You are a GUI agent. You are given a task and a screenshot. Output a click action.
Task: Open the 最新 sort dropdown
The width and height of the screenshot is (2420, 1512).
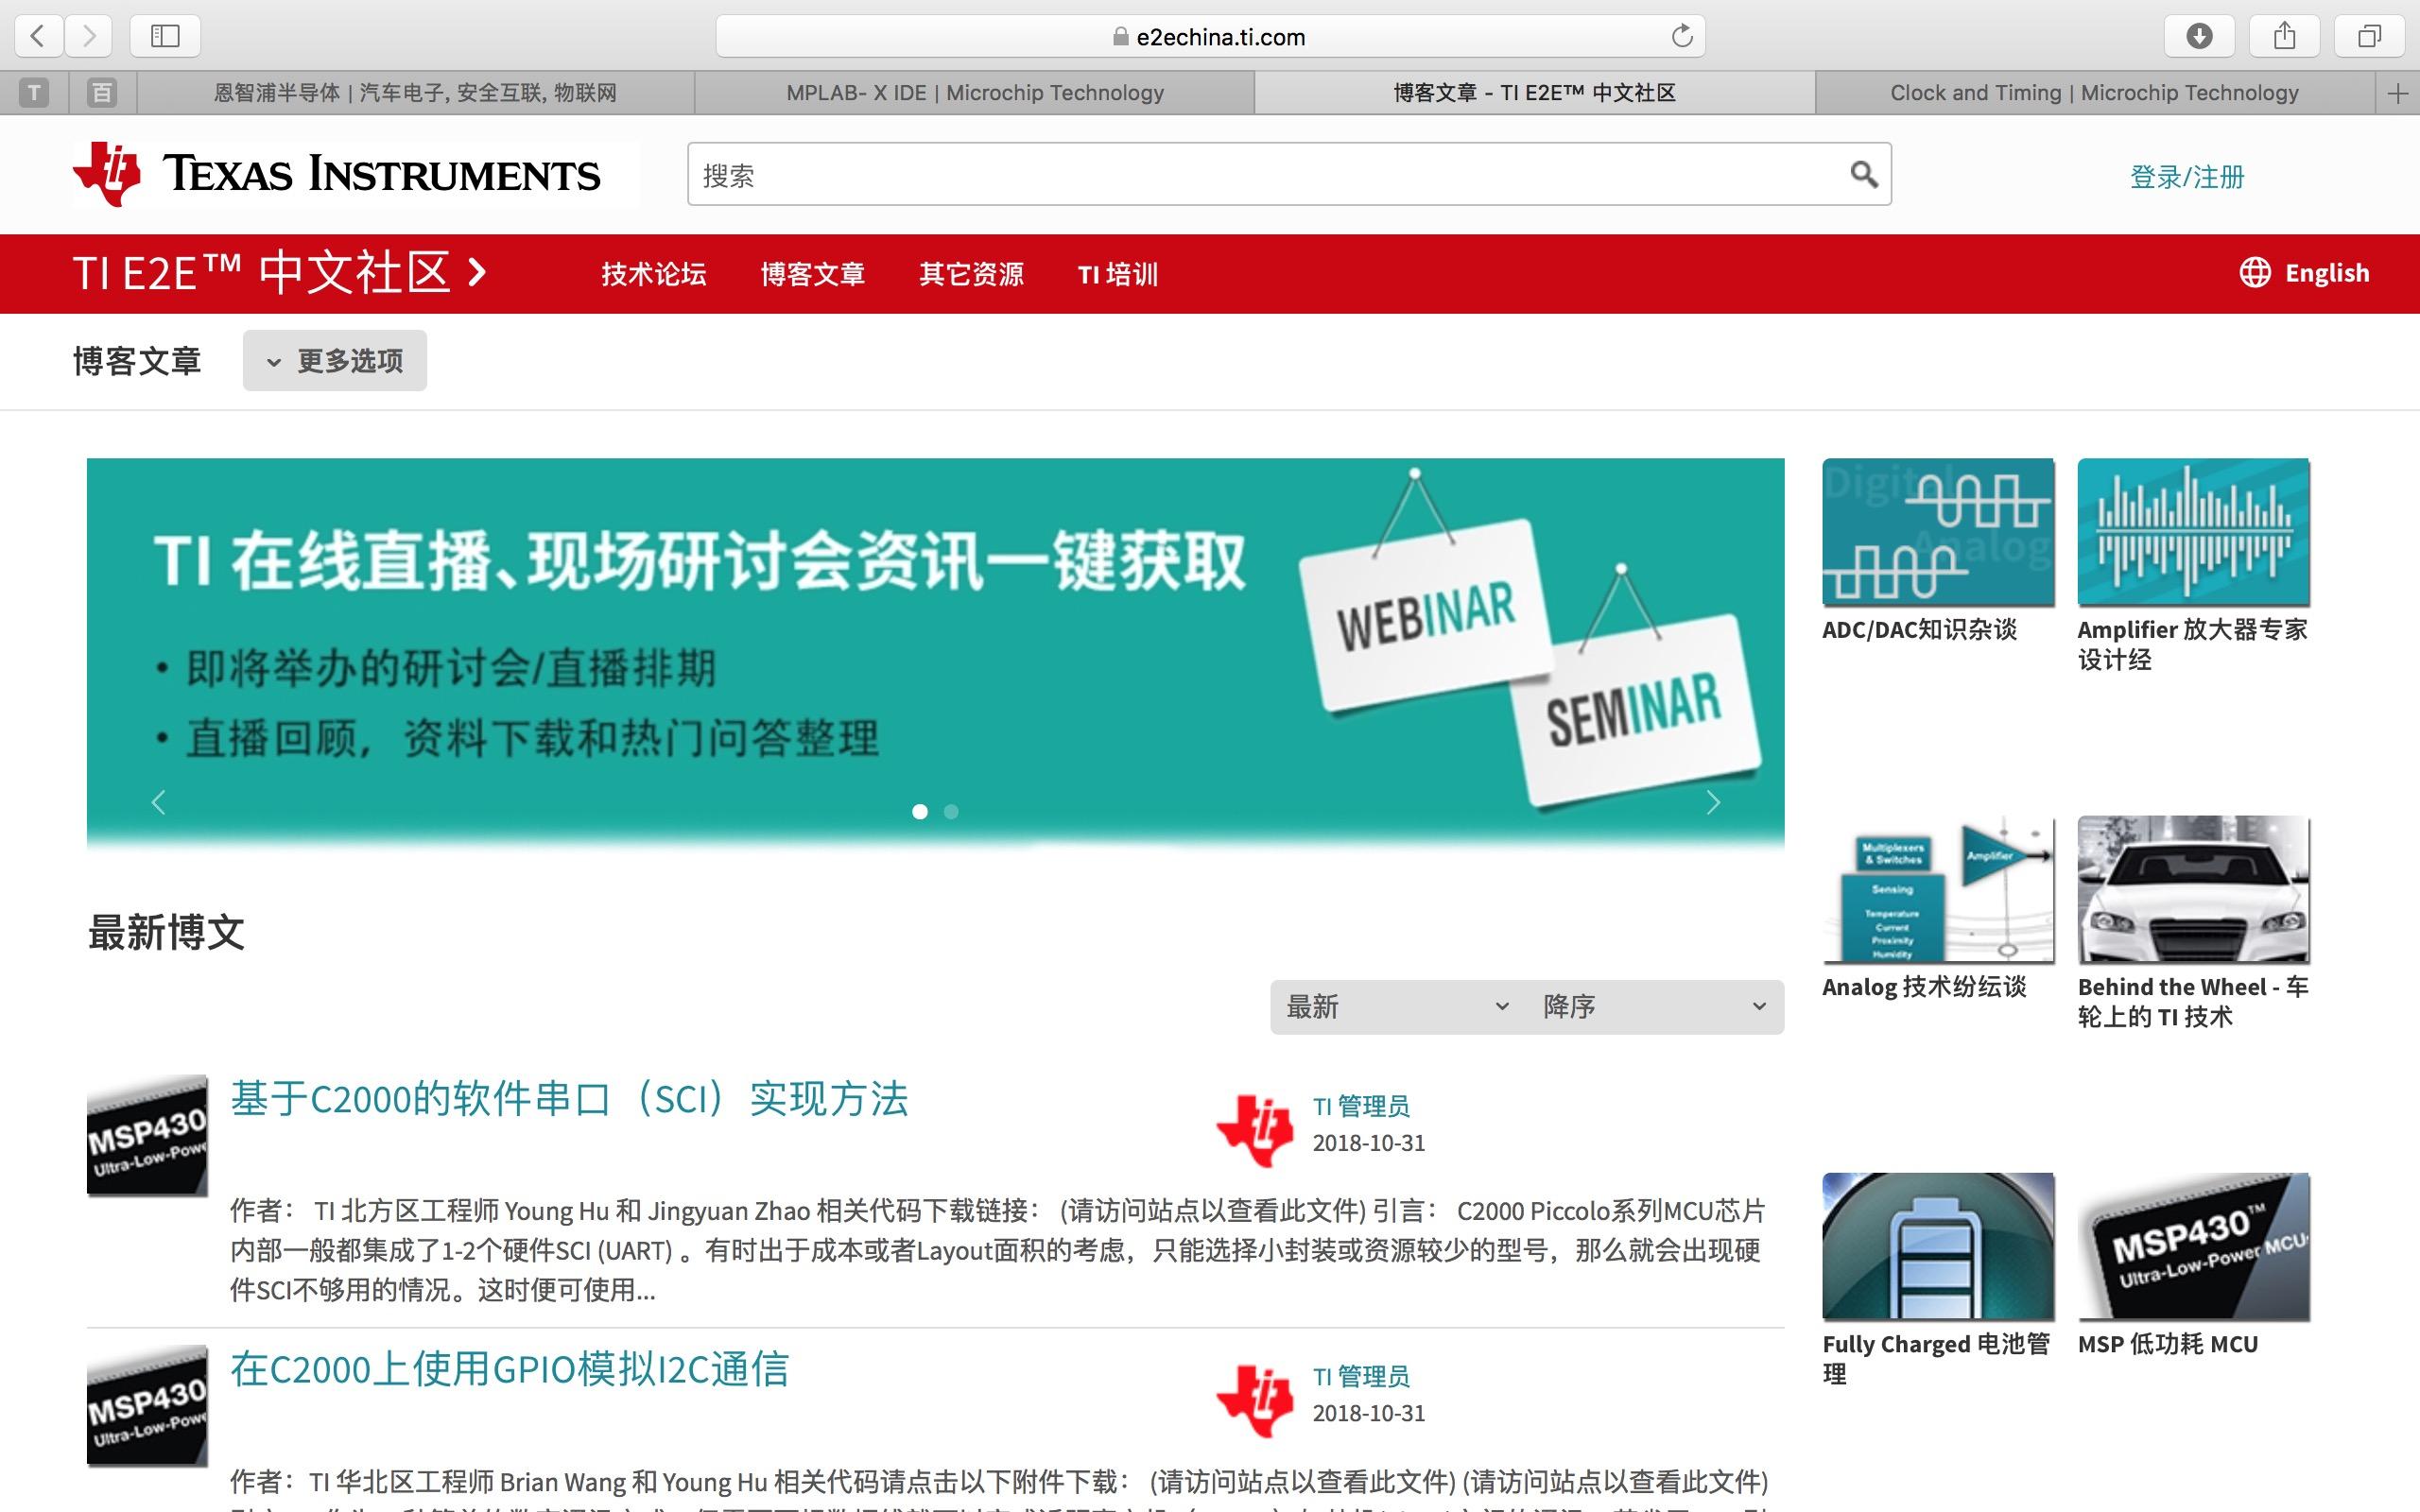coord(1396,1007)
